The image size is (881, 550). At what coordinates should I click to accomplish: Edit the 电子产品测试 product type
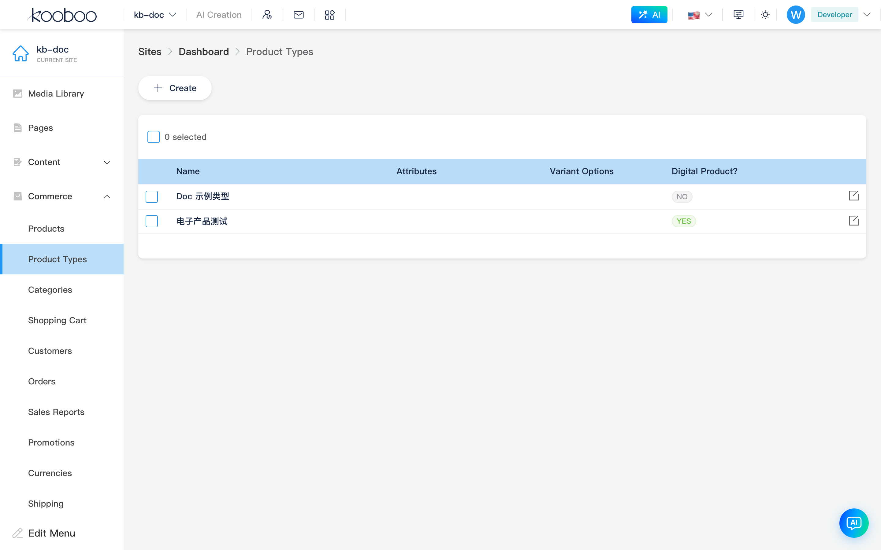point(854,220)
